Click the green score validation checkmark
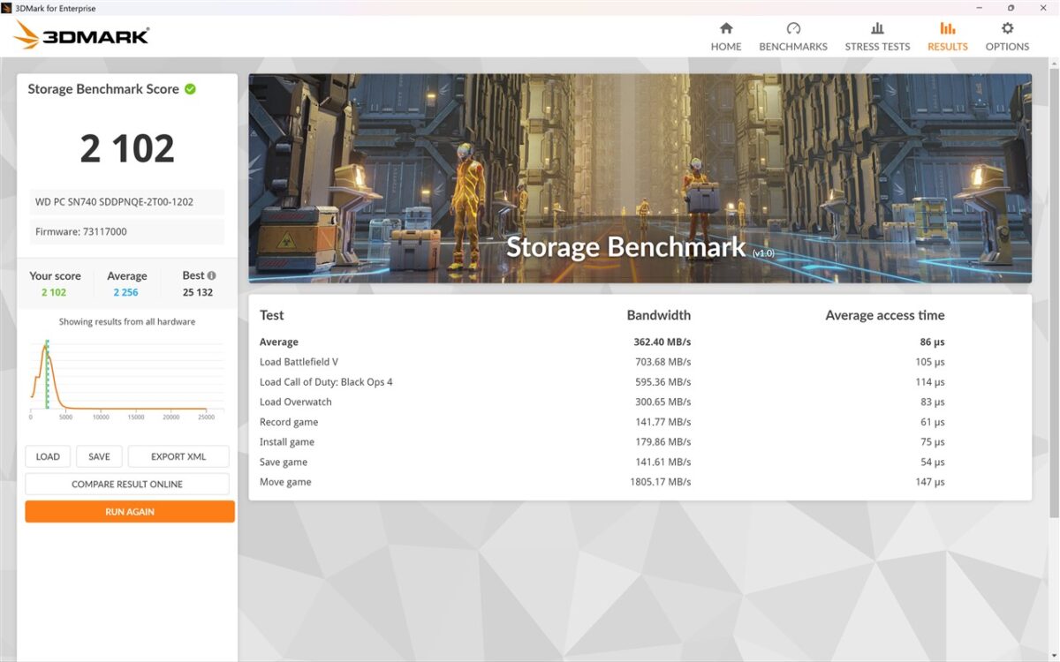 click(190, 89)
